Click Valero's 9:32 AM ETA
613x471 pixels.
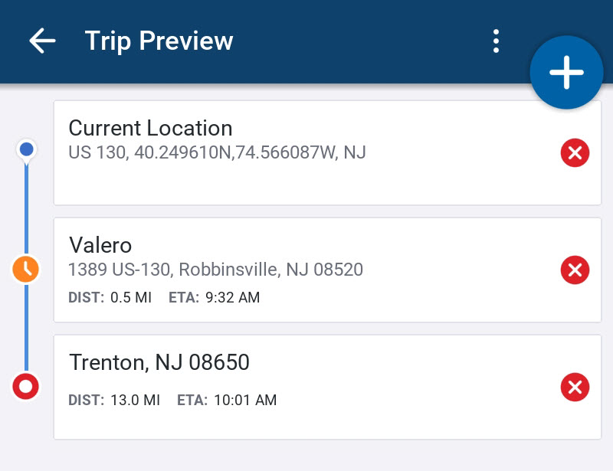click(232, 298)
